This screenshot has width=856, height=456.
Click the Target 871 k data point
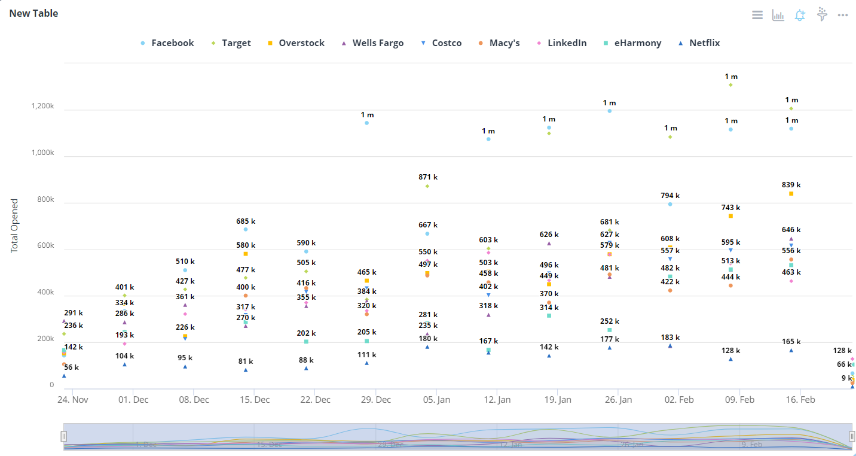[427, 186]
